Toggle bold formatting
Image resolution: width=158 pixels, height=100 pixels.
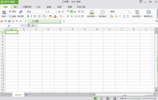pos(28,16)
